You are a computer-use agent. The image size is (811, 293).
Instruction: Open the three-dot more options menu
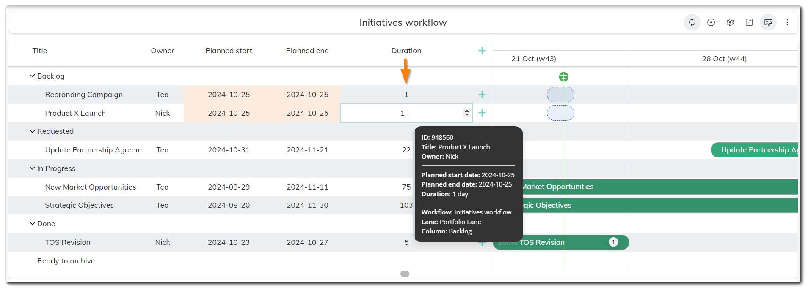click(x=787, y=22)
